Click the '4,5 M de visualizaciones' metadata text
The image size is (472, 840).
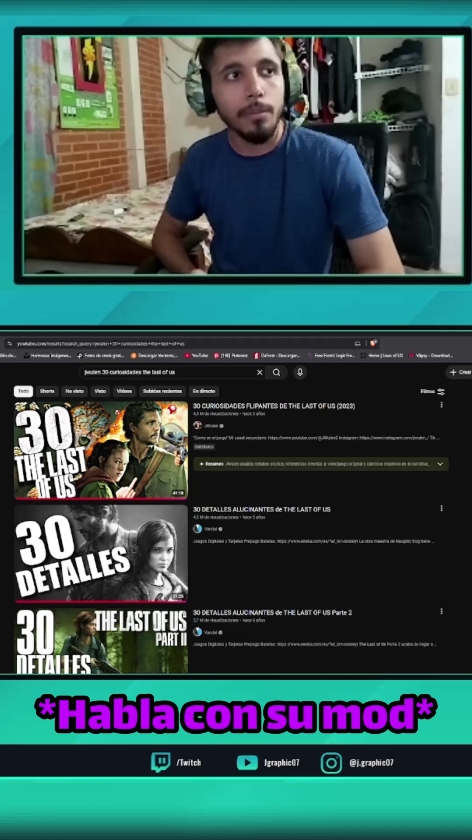pos(216,517)
